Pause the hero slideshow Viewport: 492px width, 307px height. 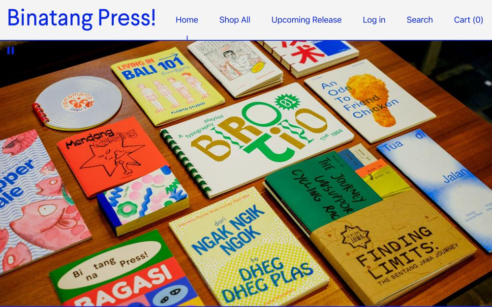(x=10, y=51)
